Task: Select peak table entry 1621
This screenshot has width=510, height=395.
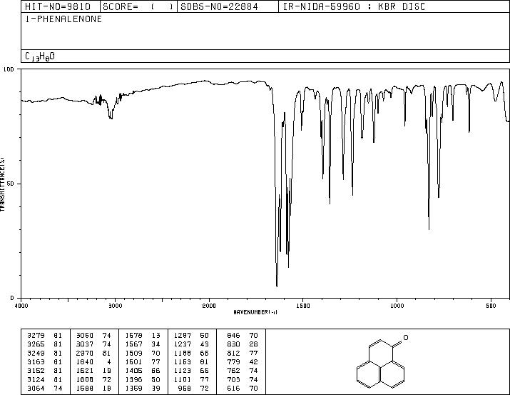Action: 85,371
